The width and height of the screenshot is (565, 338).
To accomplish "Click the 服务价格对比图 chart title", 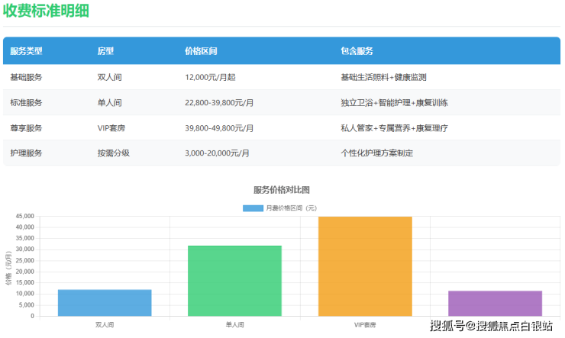I will [x=282, y=189].
